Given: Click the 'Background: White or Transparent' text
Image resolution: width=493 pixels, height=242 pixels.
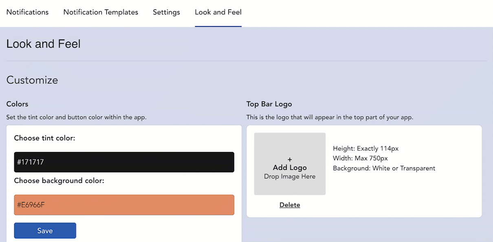Looking at the screenshot, I should [384, 168].
